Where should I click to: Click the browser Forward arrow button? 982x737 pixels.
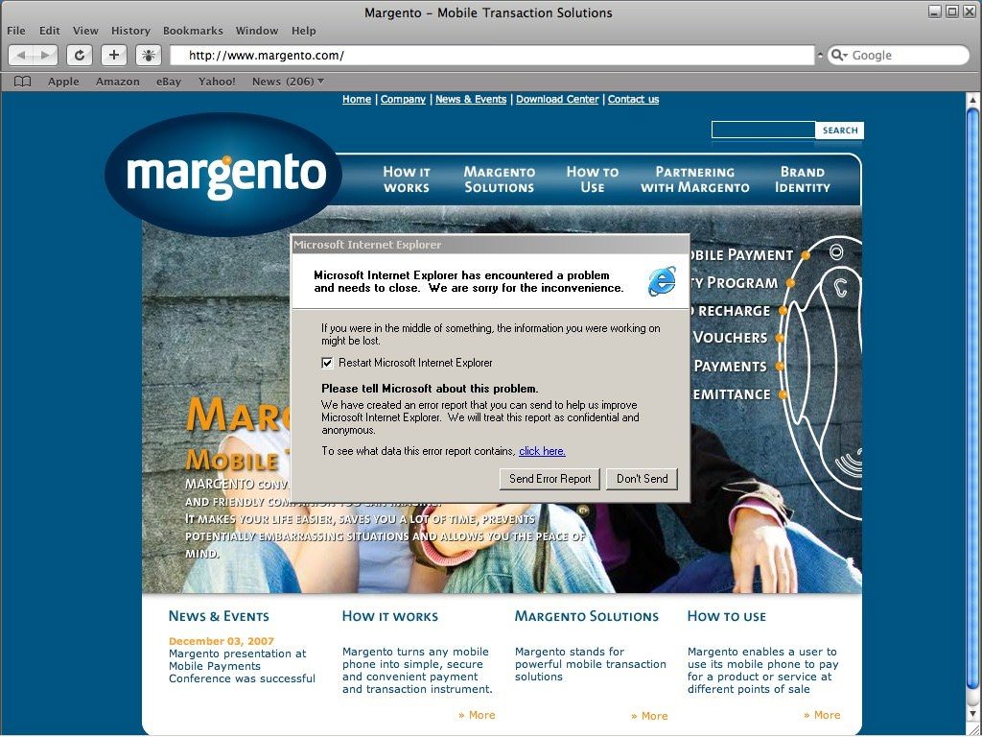[45, 55]
